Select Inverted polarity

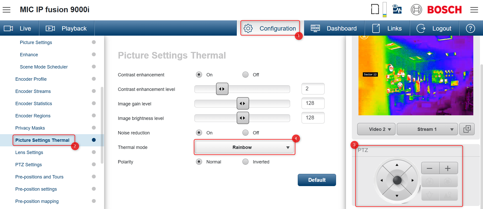(245, 162)
